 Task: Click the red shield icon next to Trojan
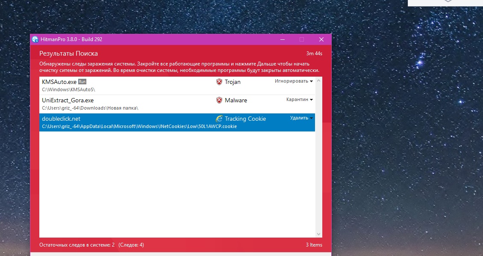point(219,82)
